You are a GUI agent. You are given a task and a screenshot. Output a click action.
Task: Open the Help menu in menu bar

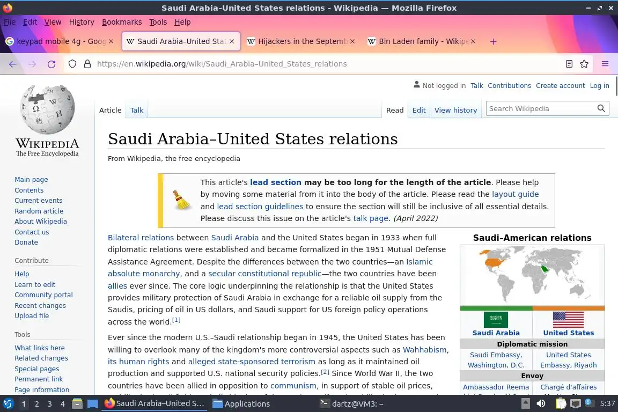pos(182,22)
